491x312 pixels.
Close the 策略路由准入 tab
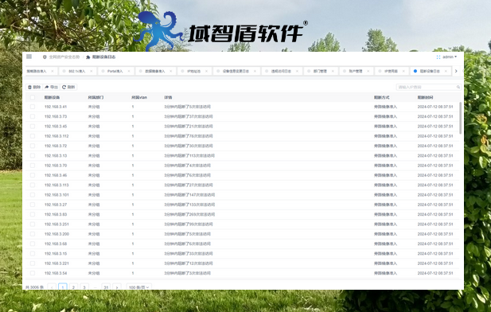pyautogui.click(x=53, y=71)
